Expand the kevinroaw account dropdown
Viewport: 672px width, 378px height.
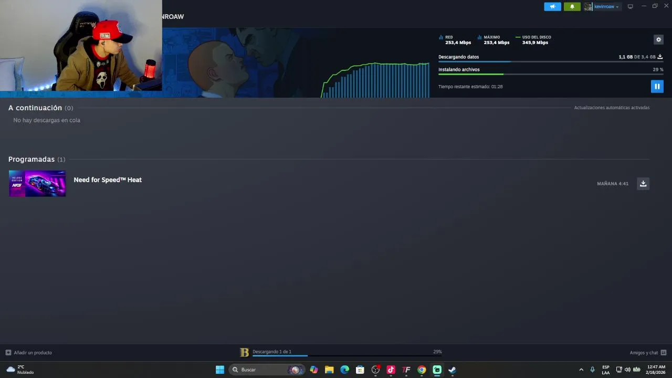[x=606, y=6]
